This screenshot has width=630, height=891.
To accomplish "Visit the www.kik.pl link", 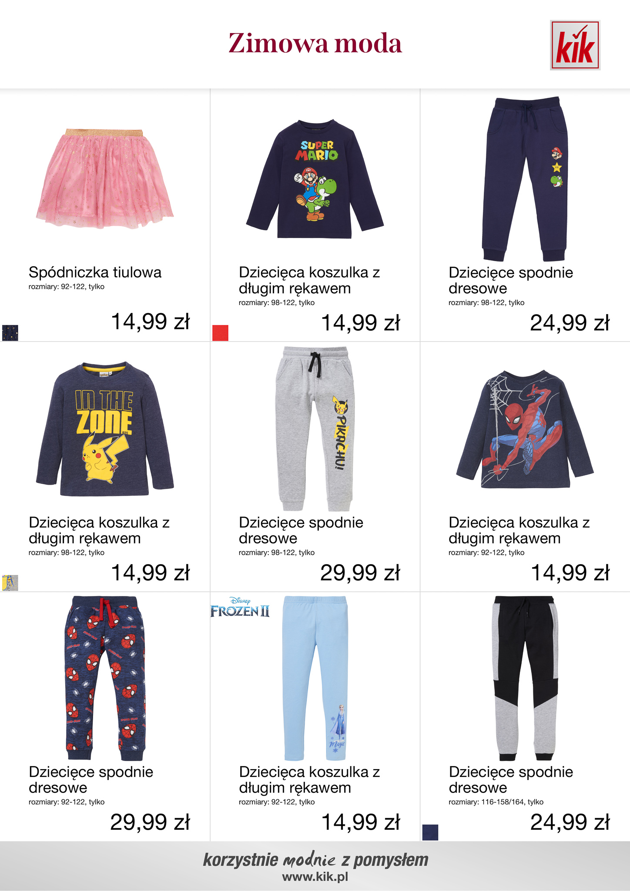I will [x=315, y=877].
